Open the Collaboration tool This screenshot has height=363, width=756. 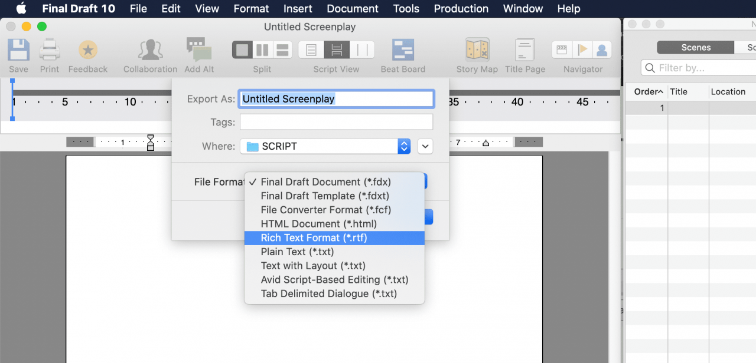[x=150, y=50]
